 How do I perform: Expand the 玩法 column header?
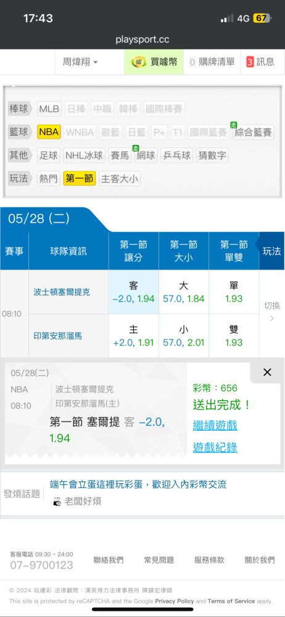(271, 251)
